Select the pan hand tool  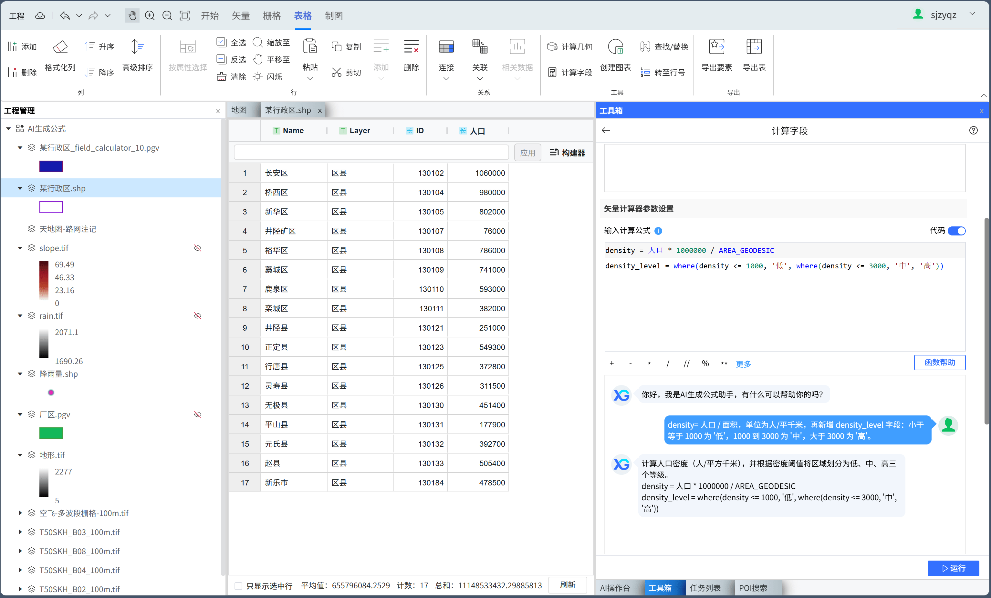pos(132,16)
